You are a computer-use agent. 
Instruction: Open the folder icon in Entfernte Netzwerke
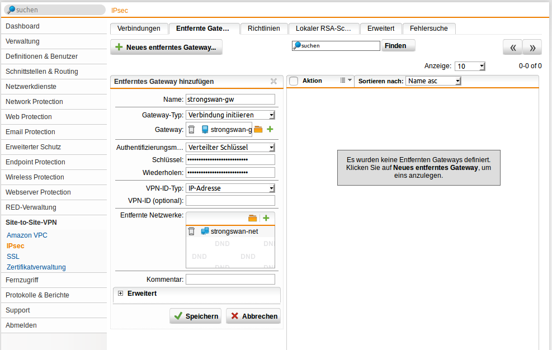[x=253, y=218]
